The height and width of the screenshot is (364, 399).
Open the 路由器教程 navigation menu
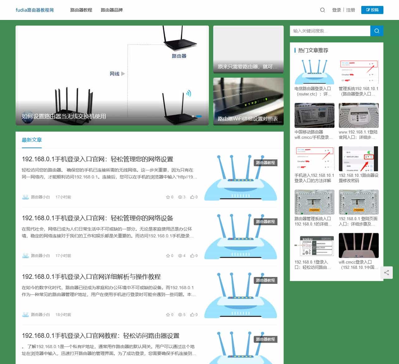(x=81, y=10)
